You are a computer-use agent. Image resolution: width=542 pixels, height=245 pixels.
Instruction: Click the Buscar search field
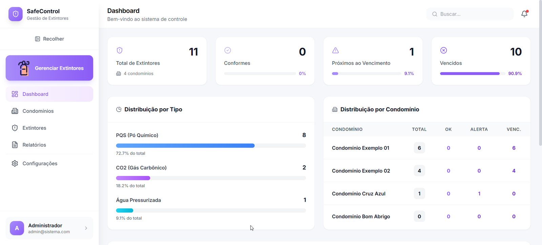pyautogui.click(x=470, y=14)
